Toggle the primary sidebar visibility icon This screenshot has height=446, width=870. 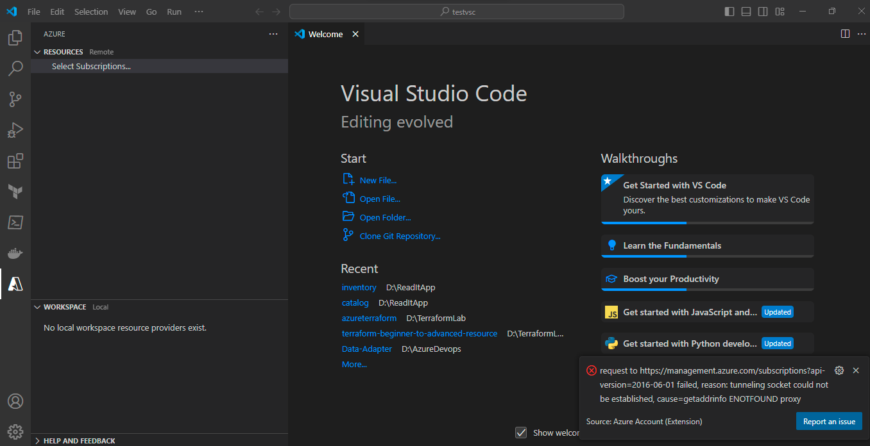[729, 11]
